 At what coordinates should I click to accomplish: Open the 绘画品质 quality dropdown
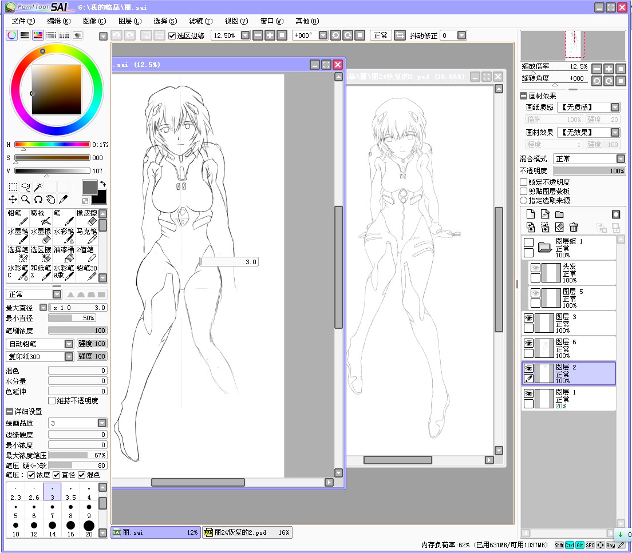(x=102, y=423)
